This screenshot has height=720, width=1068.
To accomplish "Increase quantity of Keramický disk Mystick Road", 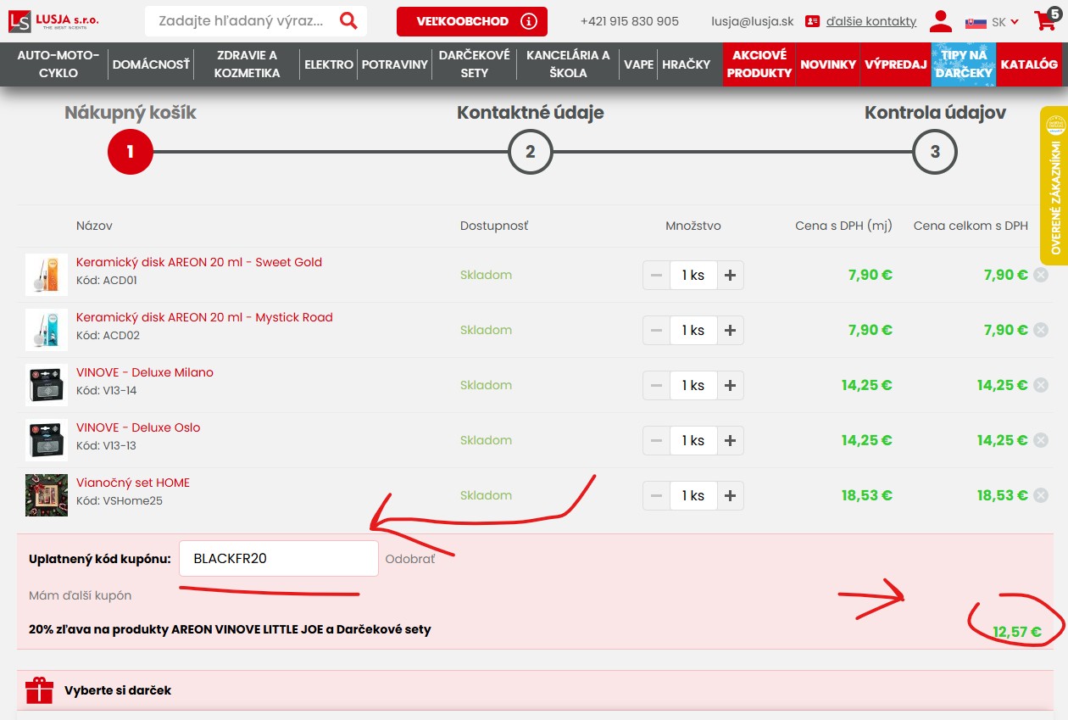I will [730, 330].
